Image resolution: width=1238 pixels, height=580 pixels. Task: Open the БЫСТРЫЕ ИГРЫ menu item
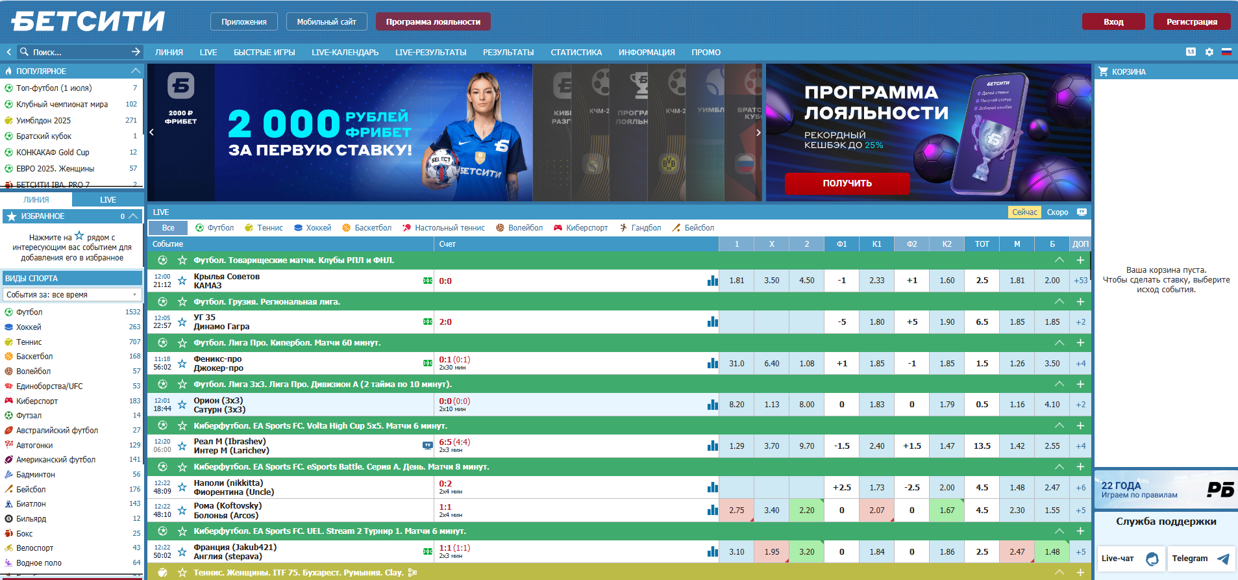(264, 53)
